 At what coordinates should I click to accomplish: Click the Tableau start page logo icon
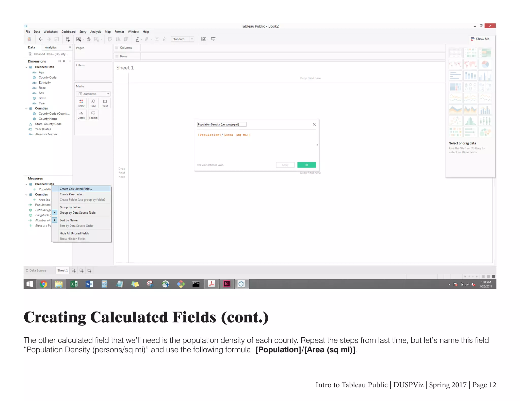point(29,39)
